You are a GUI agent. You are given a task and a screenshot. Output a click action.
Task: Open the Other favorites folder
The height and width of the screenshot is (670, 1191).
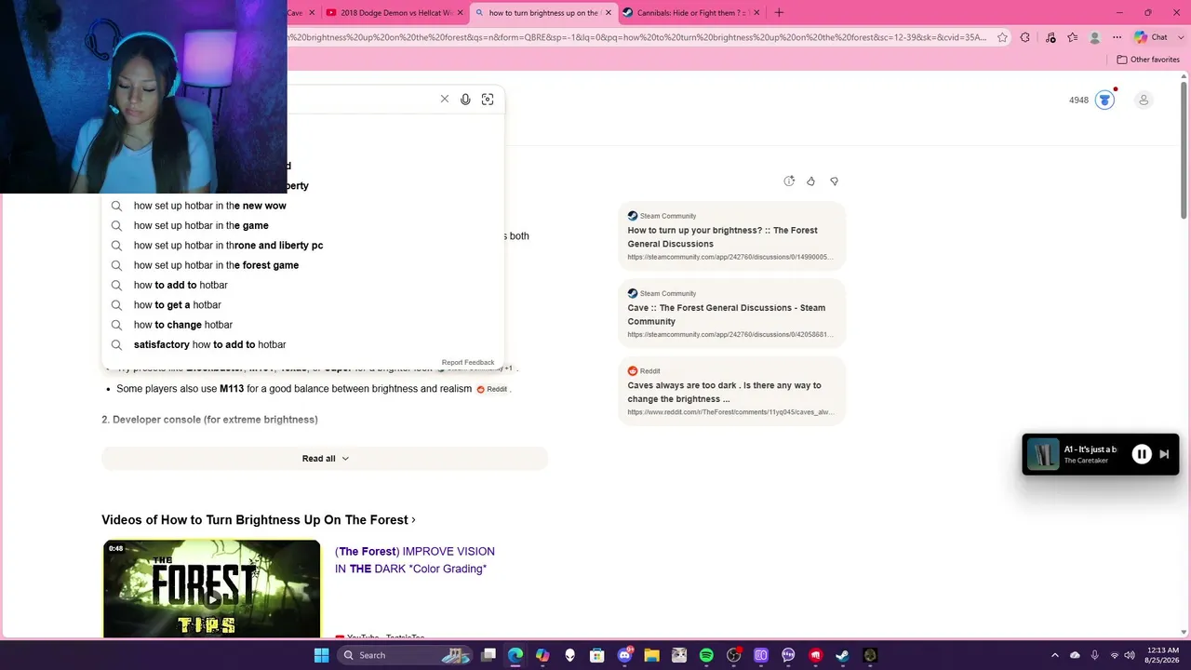tap(1148, 60)
